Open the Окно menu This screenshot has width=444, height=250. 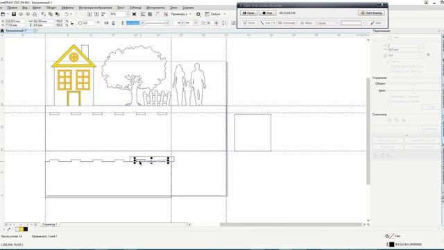tap(173, 8)
